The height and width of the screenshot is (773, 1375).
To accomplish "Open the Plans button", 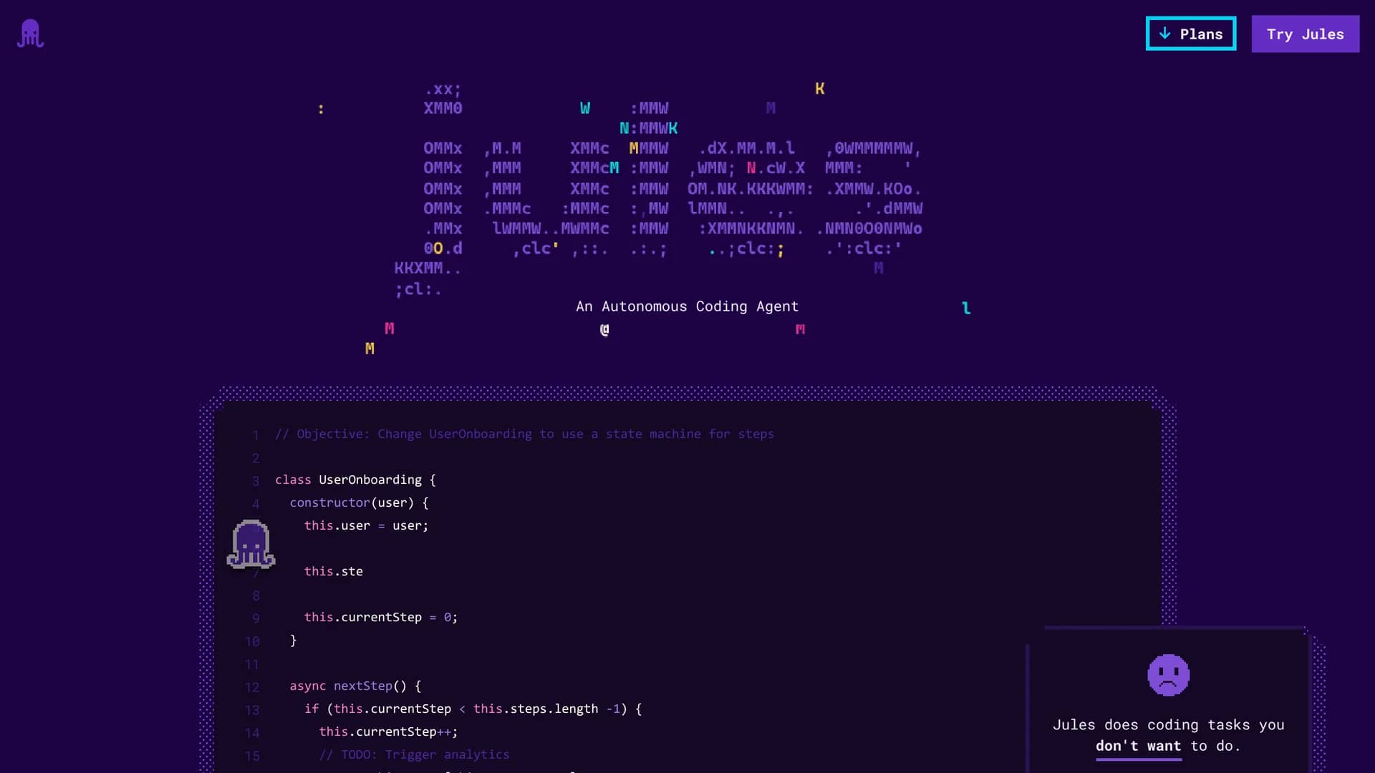I will point(1190,34).
